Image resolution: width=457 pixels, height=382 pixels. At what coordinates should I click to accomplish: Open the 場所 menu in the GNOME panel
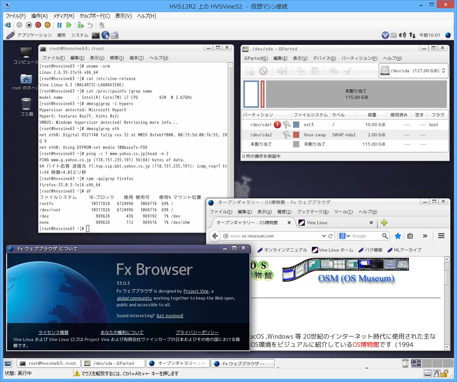point(61,35)
